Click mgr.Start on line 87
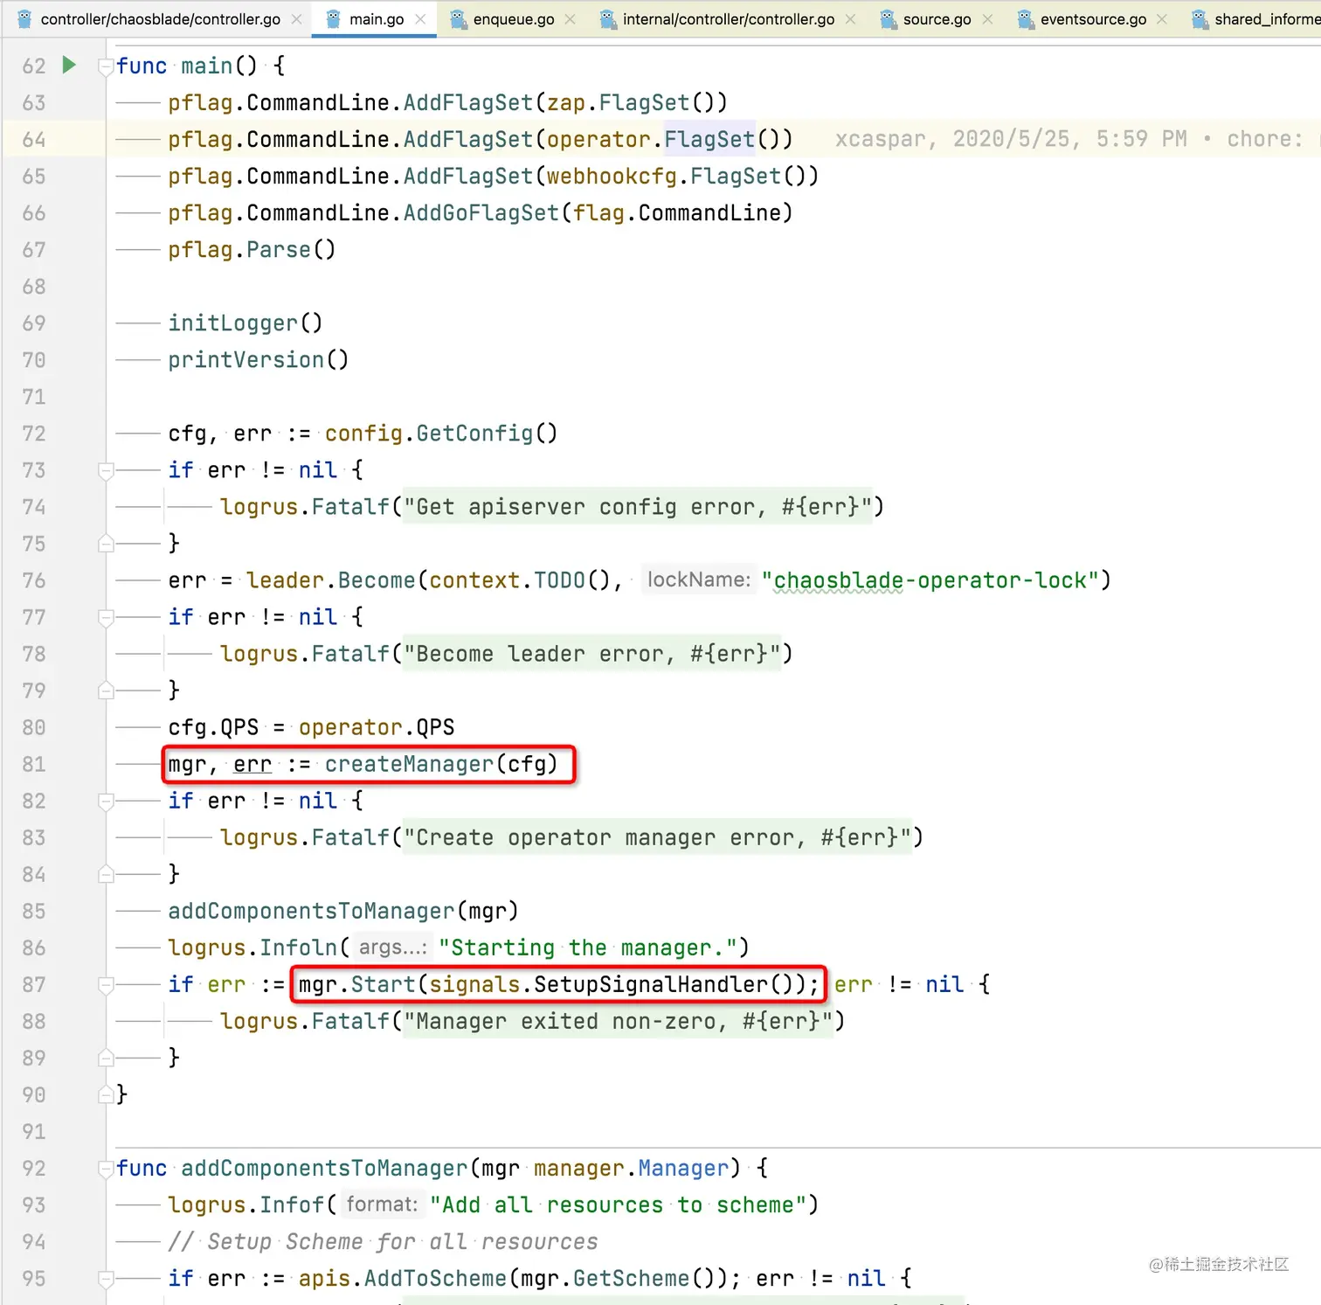The height and width of the screenshot is (1305, 1321). coord(357,984)
